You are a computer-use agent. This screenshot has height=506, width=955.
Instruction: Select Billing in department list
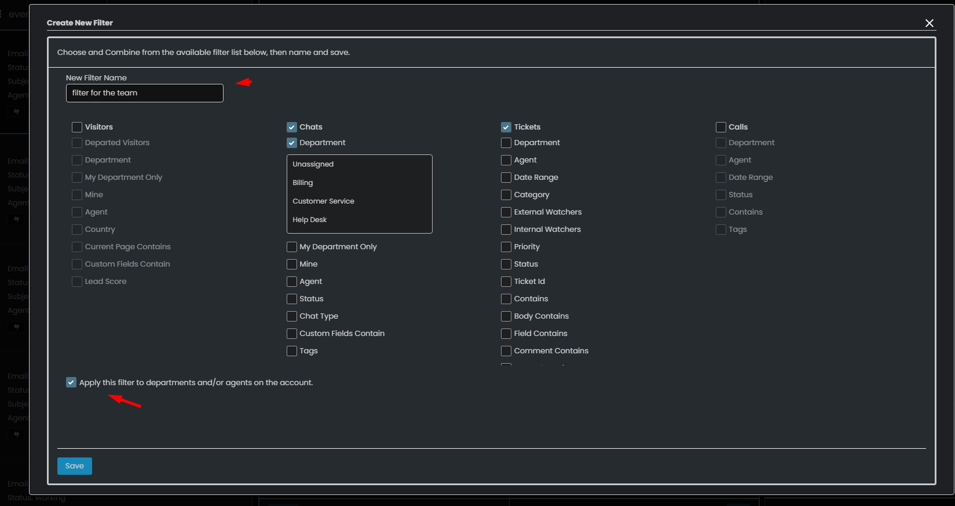[303, 183]
